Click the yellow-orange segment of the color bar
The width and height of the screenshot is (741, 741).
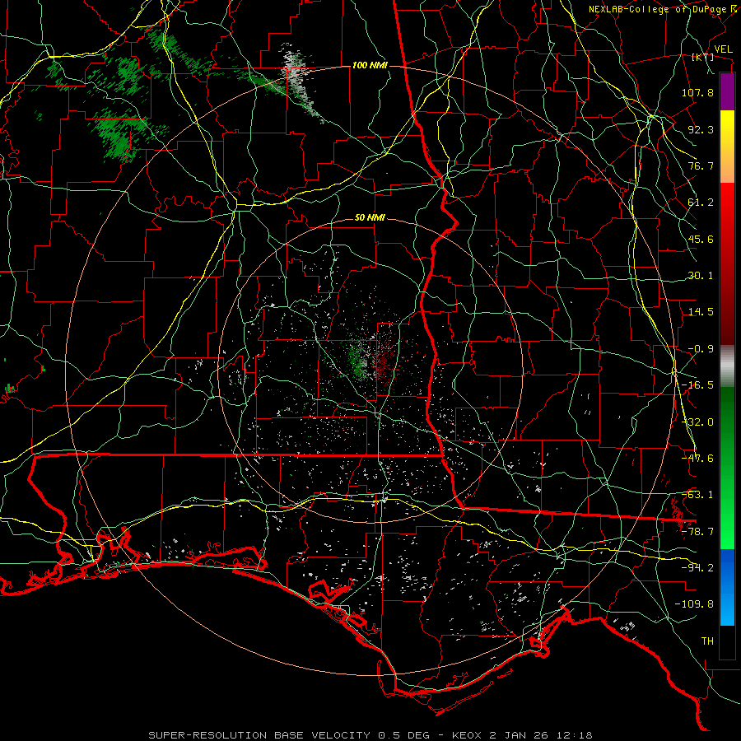point(727,147)
